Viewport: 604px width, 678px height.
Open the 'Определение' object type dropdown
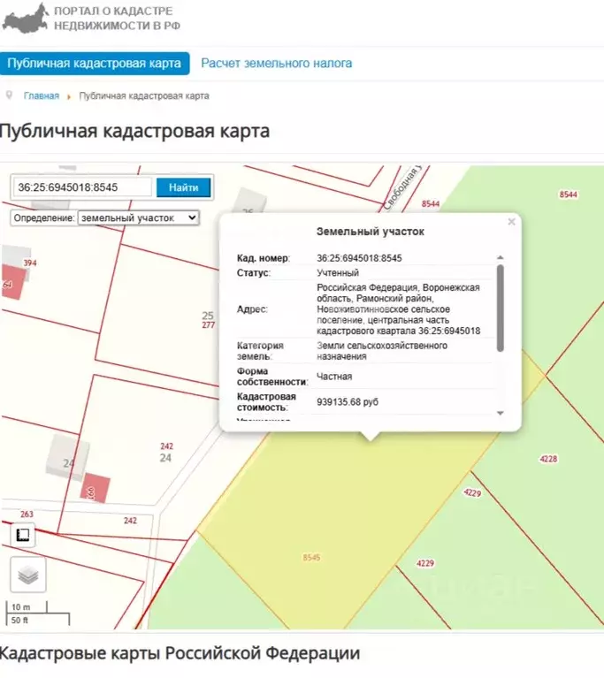[x=138, y=217]
